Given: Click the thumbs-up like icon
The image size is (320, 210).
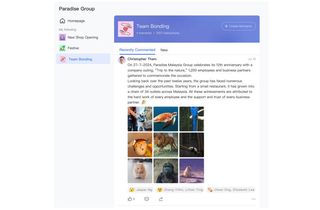Looking at the screenshot, I should 130,199.
